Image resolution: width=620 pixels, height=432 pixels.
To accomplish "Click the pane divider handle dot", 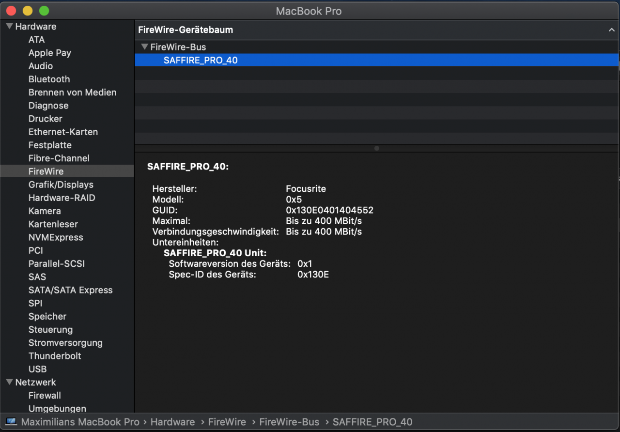I will click(377, 148).
